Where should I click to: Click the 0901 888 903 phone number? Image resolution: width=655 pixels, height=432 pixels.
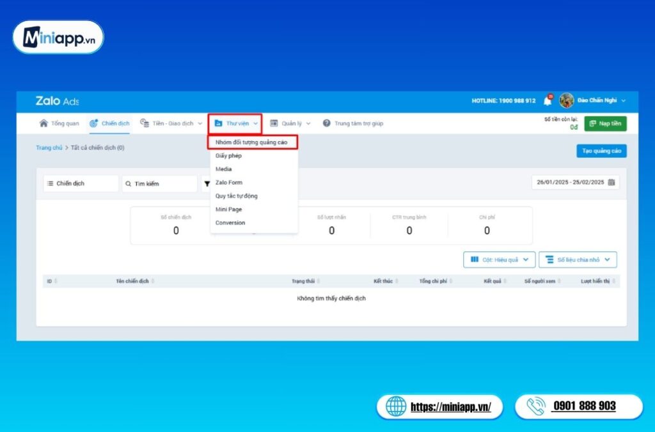584,406
